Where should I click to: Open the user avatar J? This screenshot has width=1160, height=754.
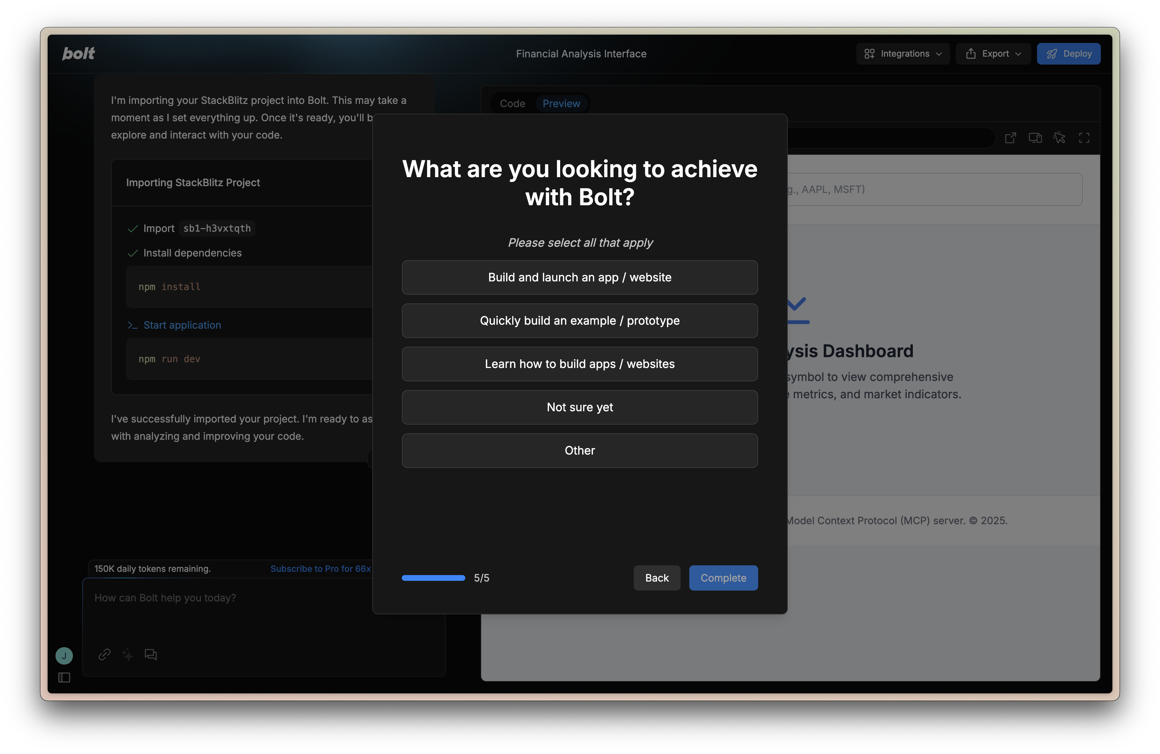tap(64, 656)
